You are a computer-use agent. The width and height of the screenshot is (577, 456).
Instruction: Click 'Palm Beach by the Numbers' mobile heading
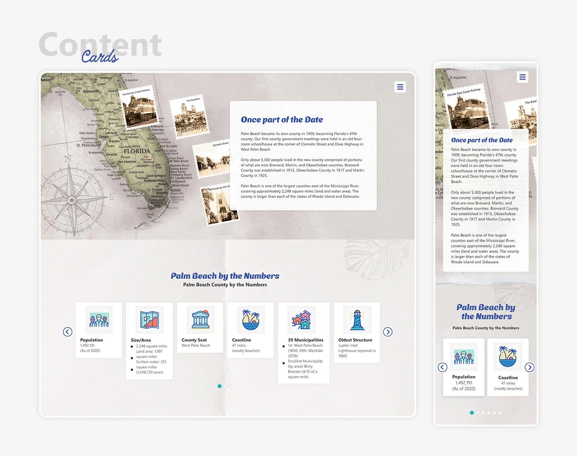(486, 312)
